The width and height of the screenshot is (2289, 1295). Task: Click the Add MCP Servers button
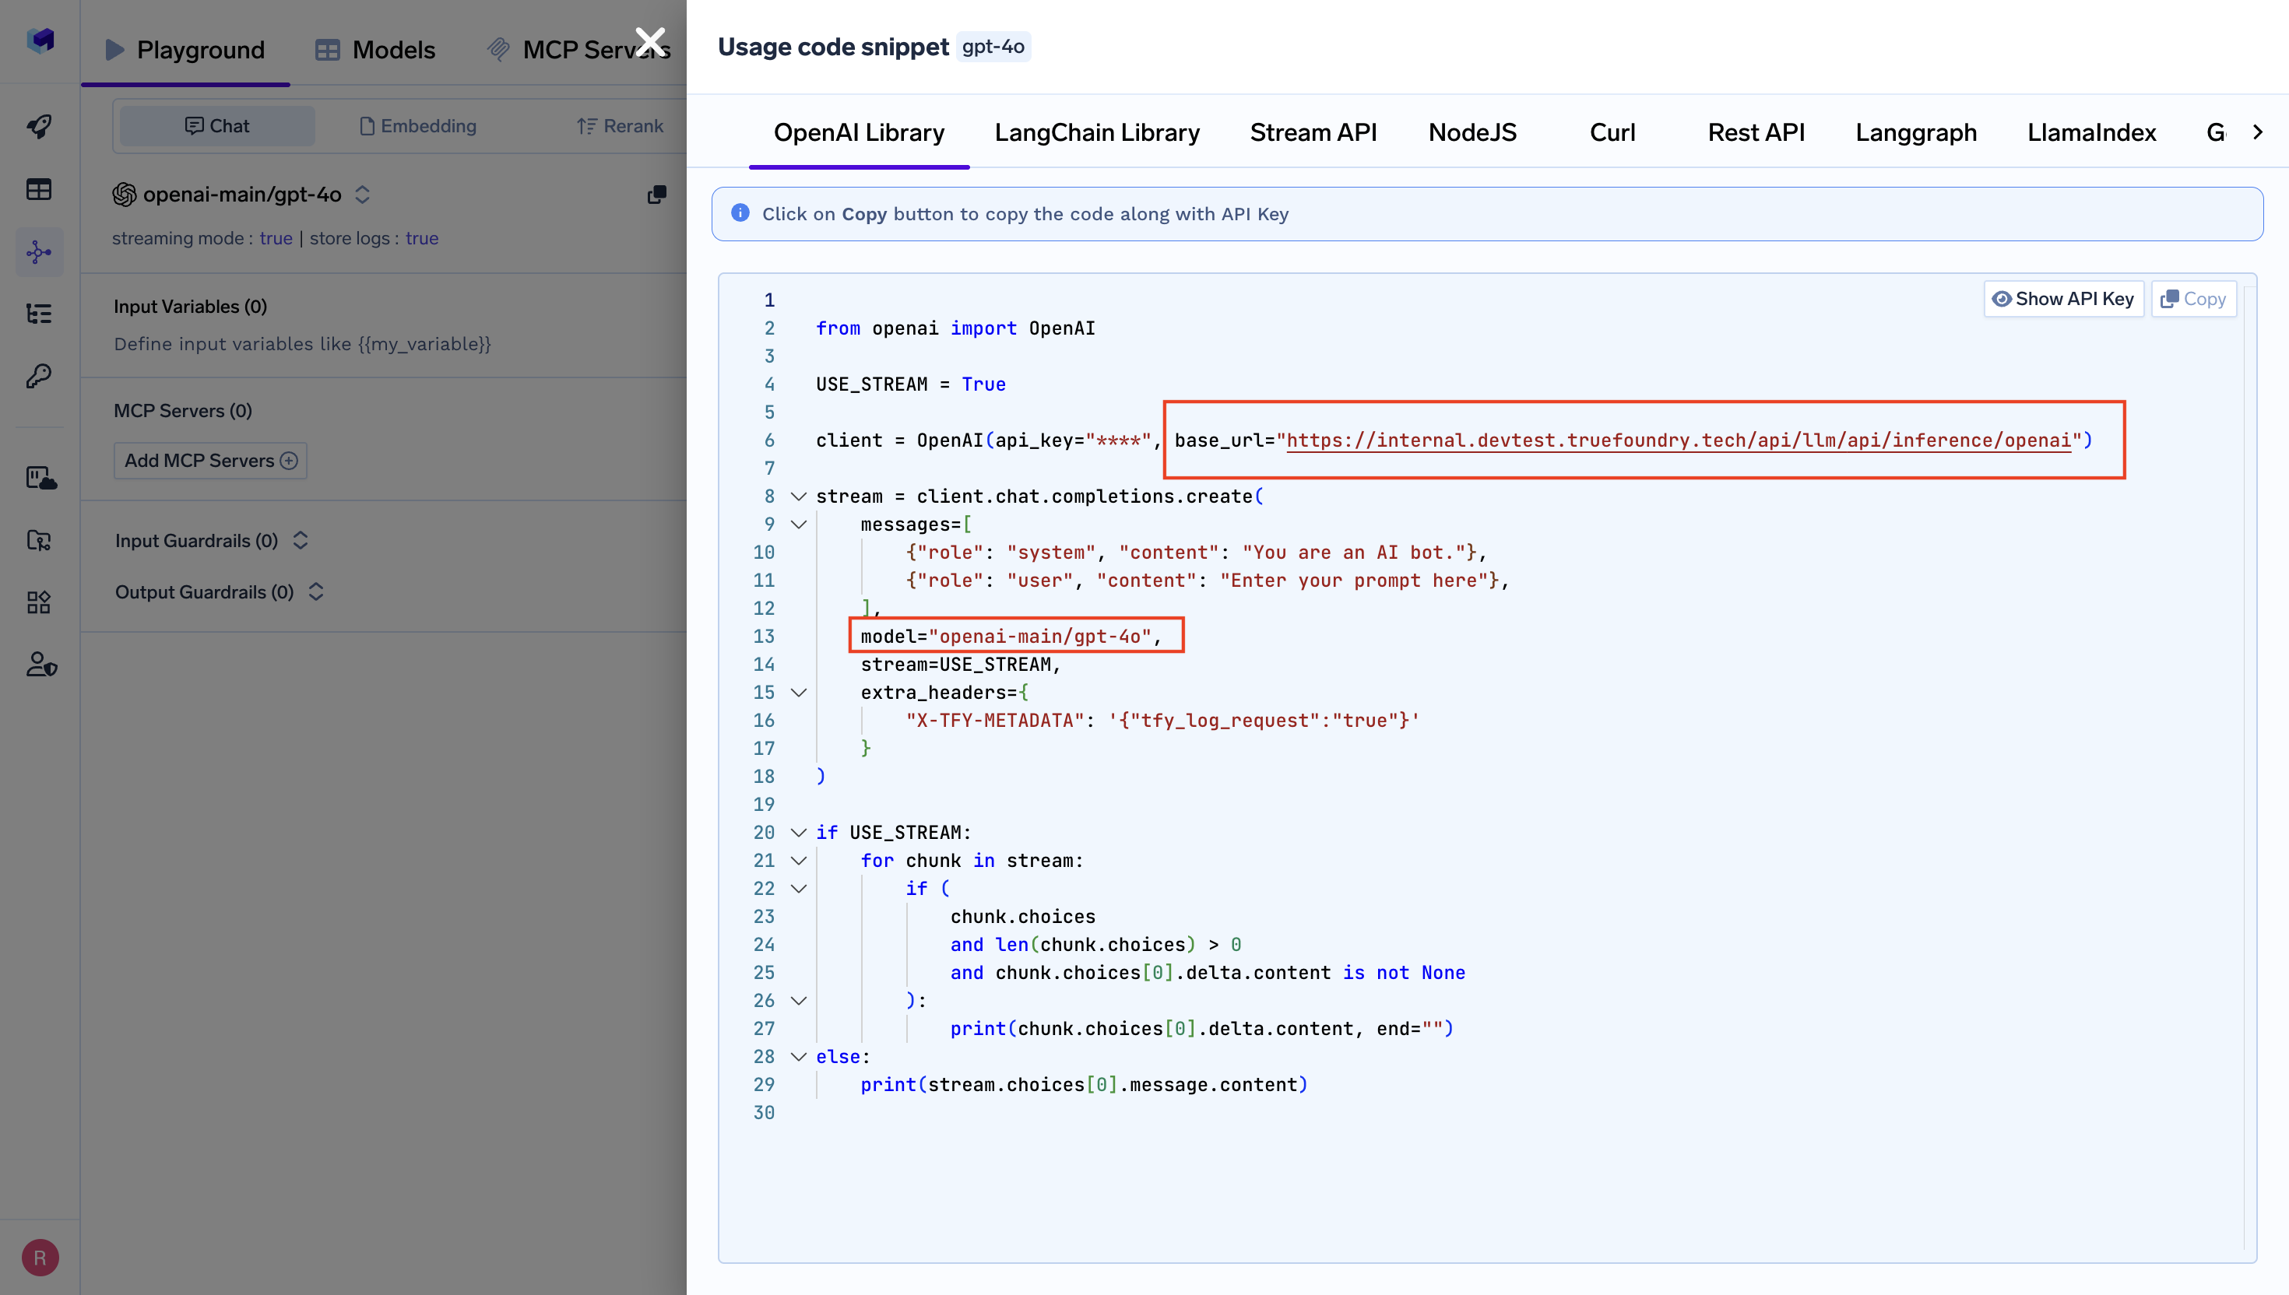pyautogui.click(x=210, y=461)
